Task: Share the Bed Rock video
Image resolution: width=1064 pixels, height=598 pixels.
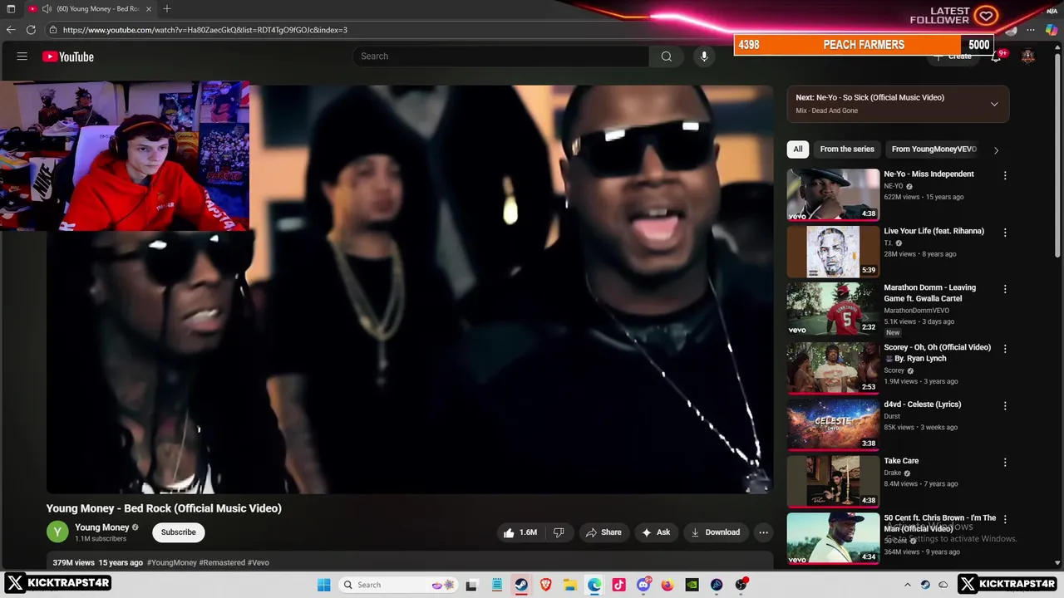Action: point(603,532)
